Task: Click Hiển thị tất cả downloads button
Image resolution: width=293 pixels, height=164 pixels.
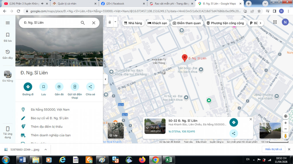Action: [273, 149]
